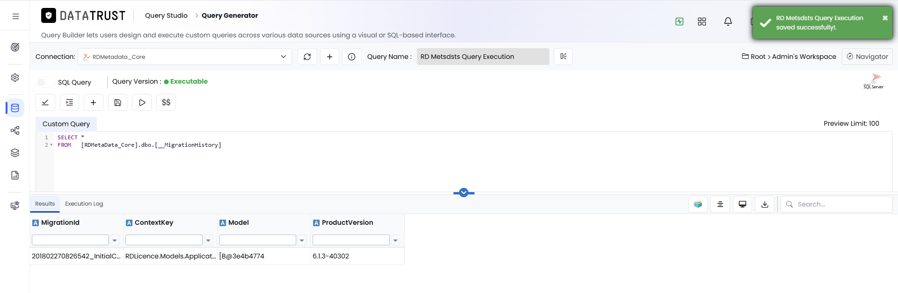Screen dimensions: 898x293
Task: Click the ProductVersion filter input
Action: [x=351, y=240]
